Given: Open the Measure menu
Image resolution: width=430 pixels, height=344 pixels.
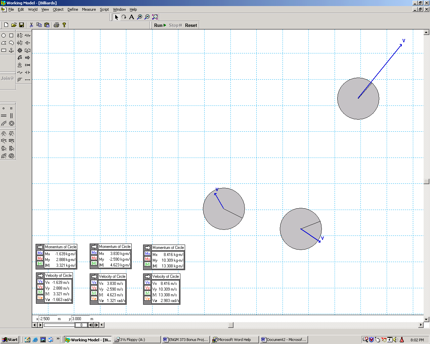Looking at the screenshot, I should click(x=89, y=9).
